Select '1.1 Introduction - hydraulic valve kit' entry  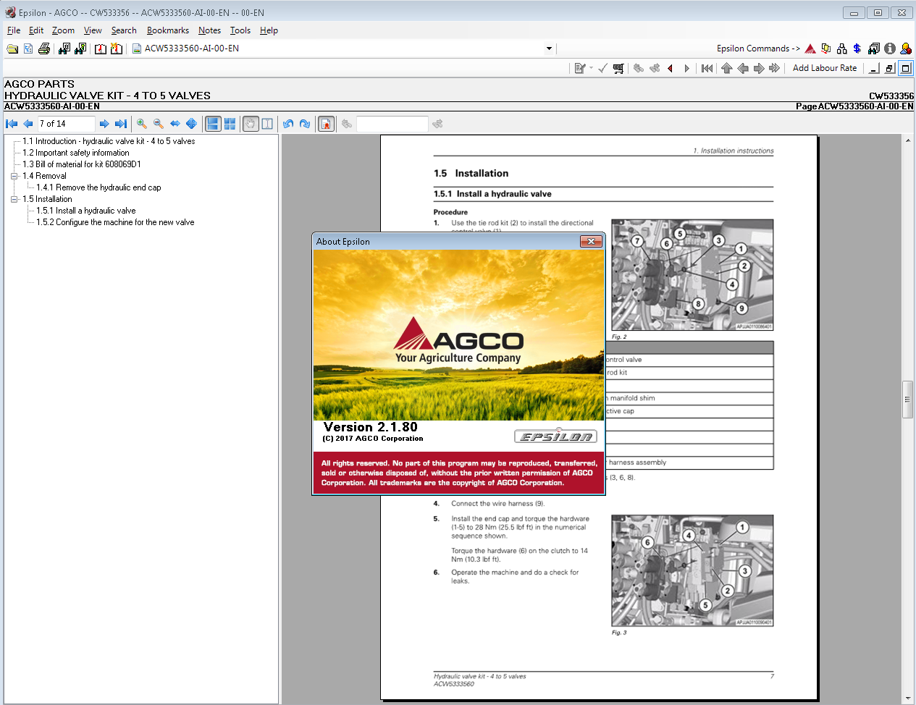pos(109,141)
